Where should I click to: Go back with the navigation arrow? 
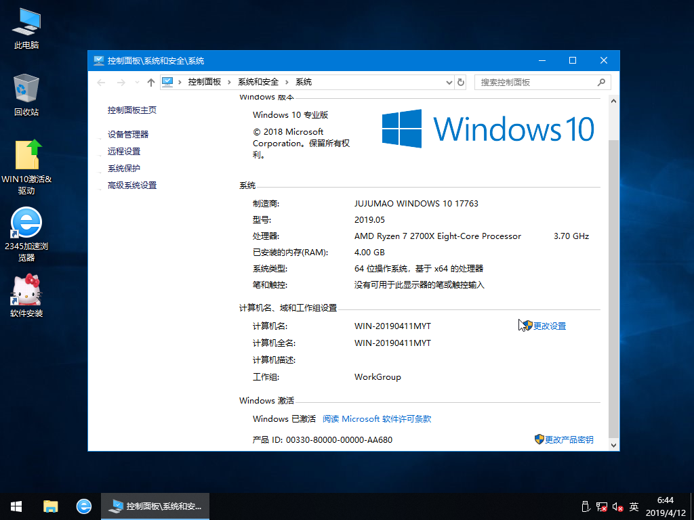(x=101, y=82)
